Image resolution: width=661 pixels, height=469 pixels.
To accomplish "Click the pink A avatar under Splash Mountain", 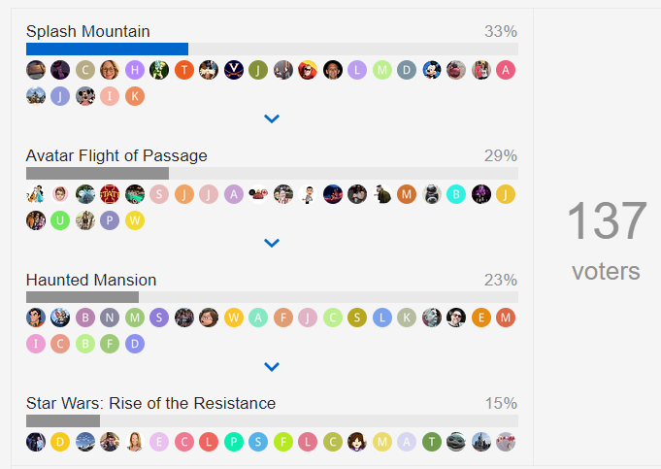I will pos(506,70).
